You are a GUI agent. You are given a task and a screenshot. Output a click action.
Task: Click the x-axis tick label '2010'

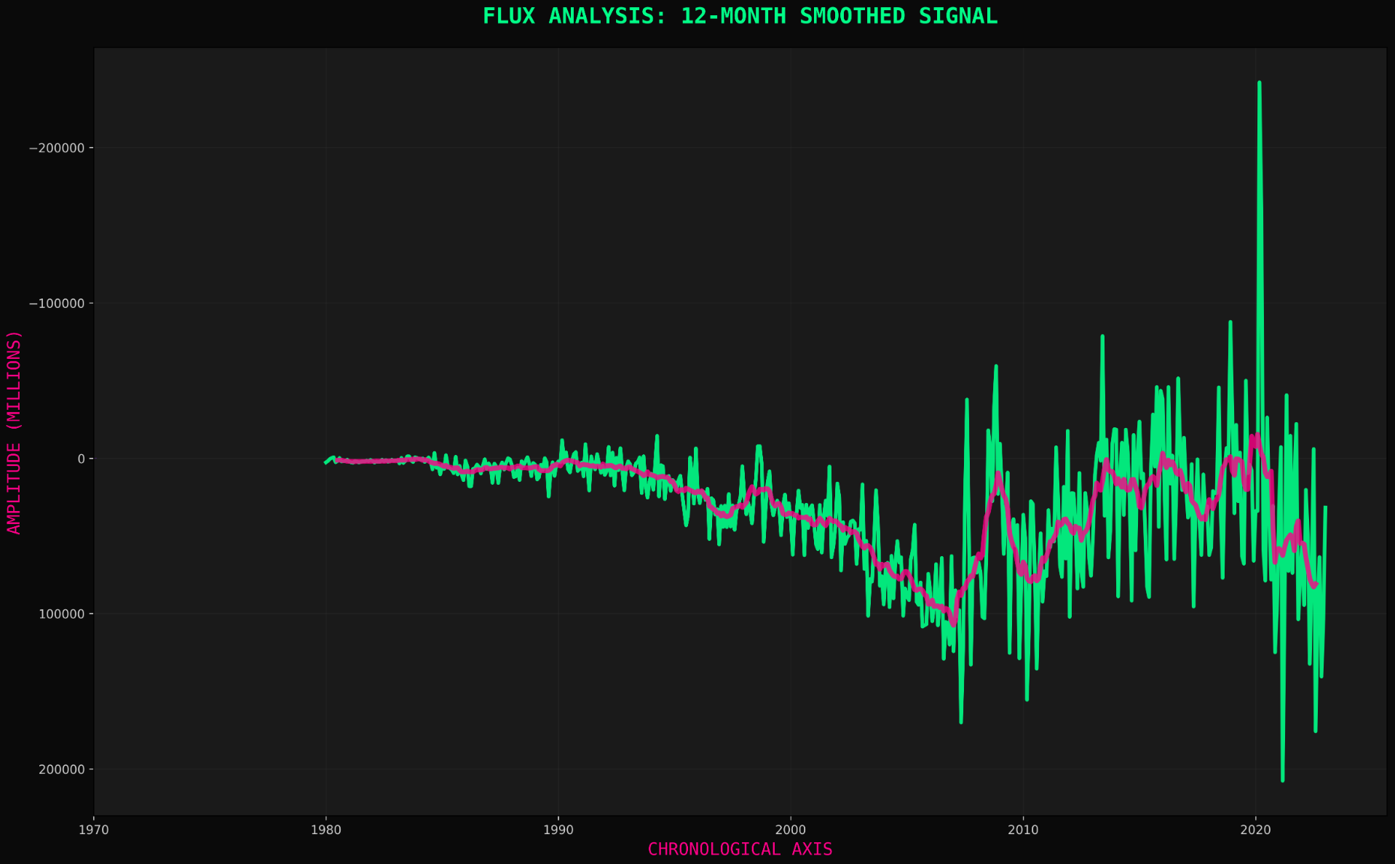(x=1023, y=830)
